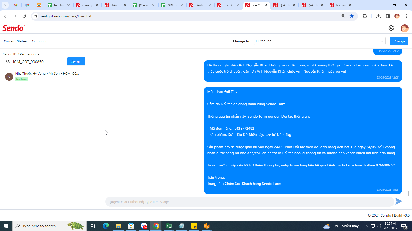The height and width of the screenshot is (231, 412).
Task: Open Sticky Notes from taskbar
Action: 194,226
